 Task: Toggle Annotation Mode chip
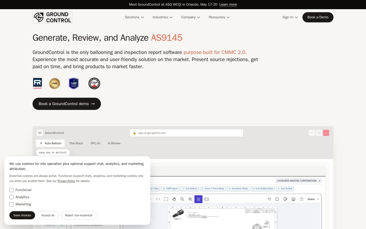point(238,189)
